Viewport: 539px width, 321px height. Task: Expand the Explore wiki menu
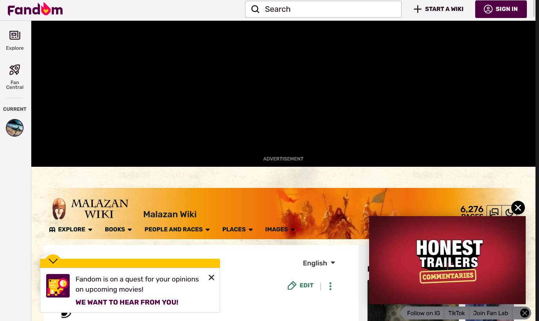pos(71,229)
